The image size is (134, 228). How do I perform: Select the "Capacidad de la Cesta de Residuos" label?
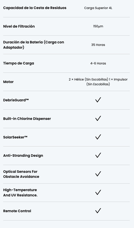click(x=35, y=8)
